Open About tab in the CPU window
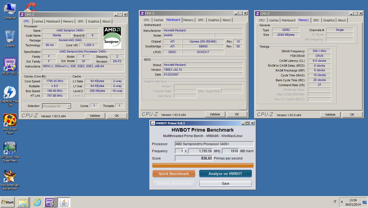This screenshot has height=208, width=368. [106, 21]
